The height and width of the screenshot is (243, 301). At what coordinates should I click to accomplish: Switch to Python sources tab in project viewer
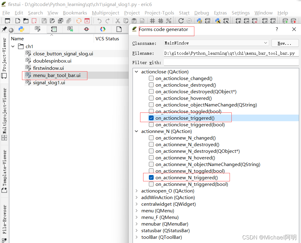21,29
